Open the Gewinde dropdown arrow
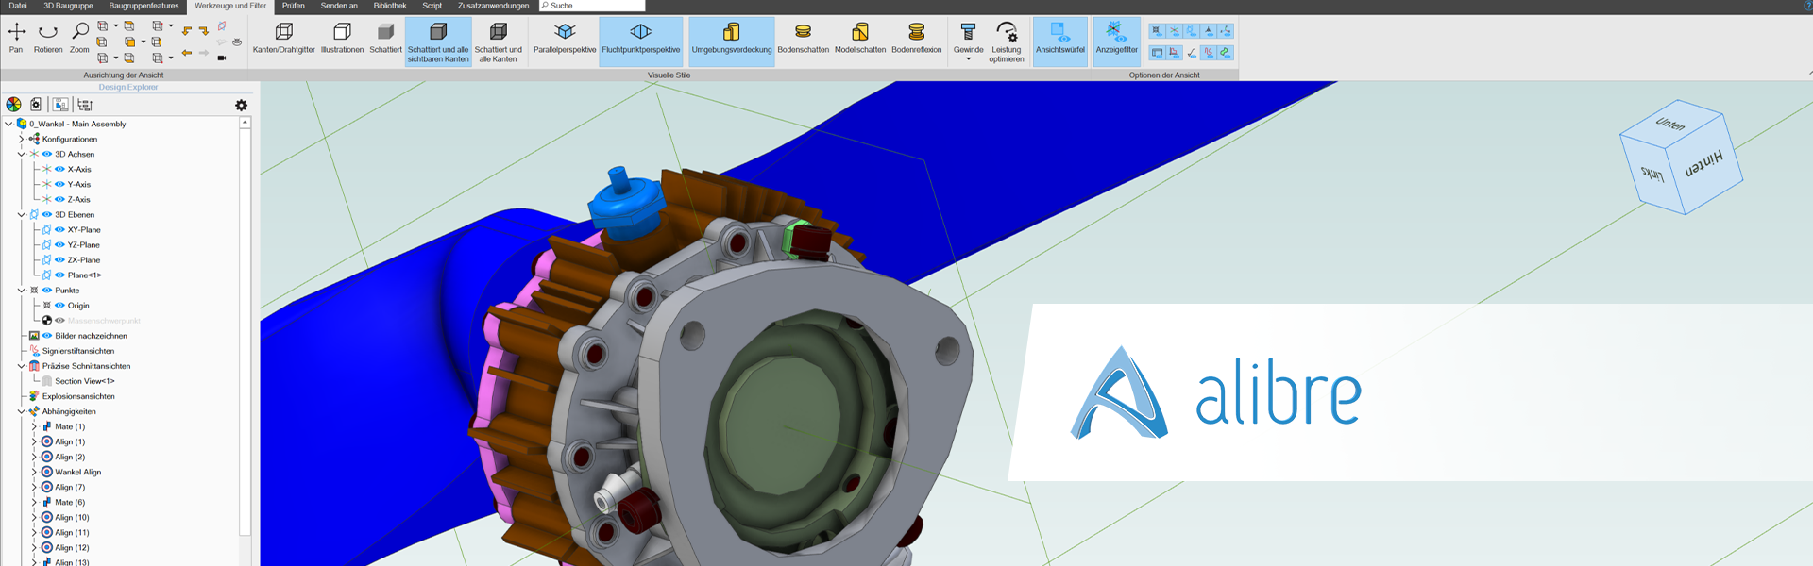Image resolution: width=1813 pixels, height=566 pixels. [968, 59]
